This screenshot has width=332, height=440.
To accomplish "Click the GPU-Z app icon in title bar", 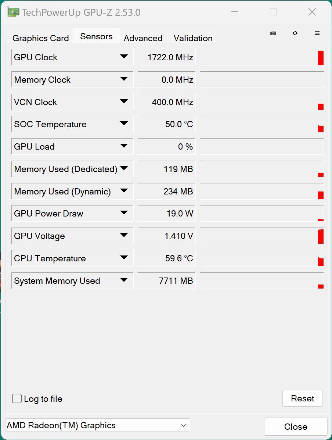I will tap(13, 12).
